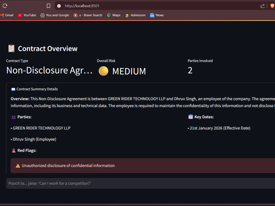Share this page via share icon
Screen dimensions: 275x206
tap(262, 6)
